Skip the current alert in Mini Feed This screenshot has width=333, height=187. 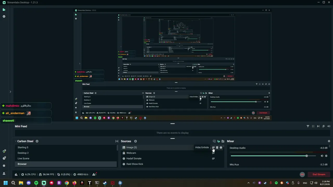coord(318,126)
